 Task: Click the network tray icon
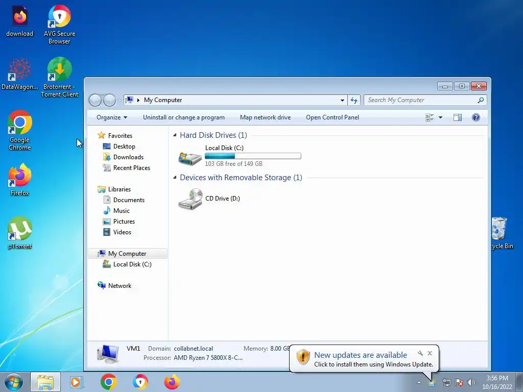pos(446,382)
